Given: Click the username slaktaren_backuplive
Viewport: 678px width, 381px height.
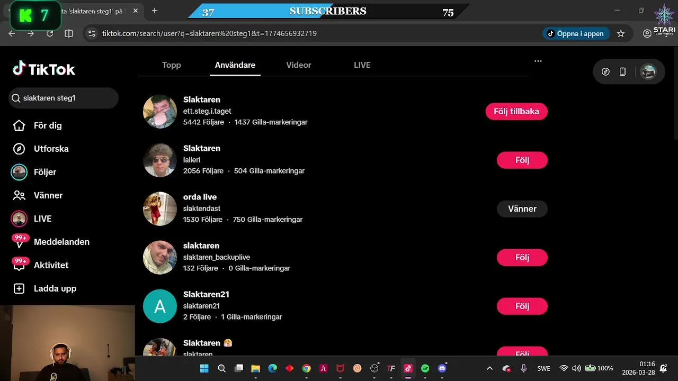Looking at the screenshot, I should (x=217, y=257).
